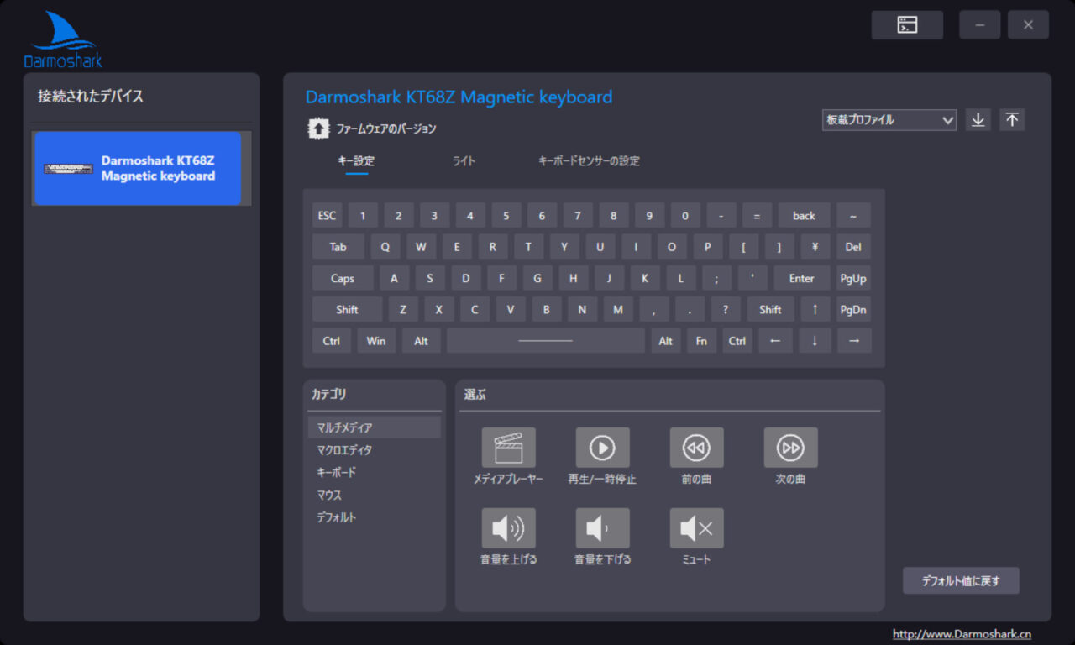Click the PgUp key on the layout
Image resolution: width=1075 pixels, height=645 pixels.
click(853, 278)
